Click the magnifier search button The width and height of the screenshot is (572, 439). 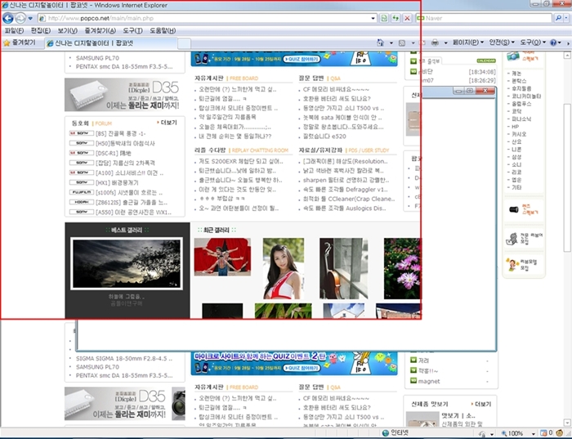tap(558, 18)
